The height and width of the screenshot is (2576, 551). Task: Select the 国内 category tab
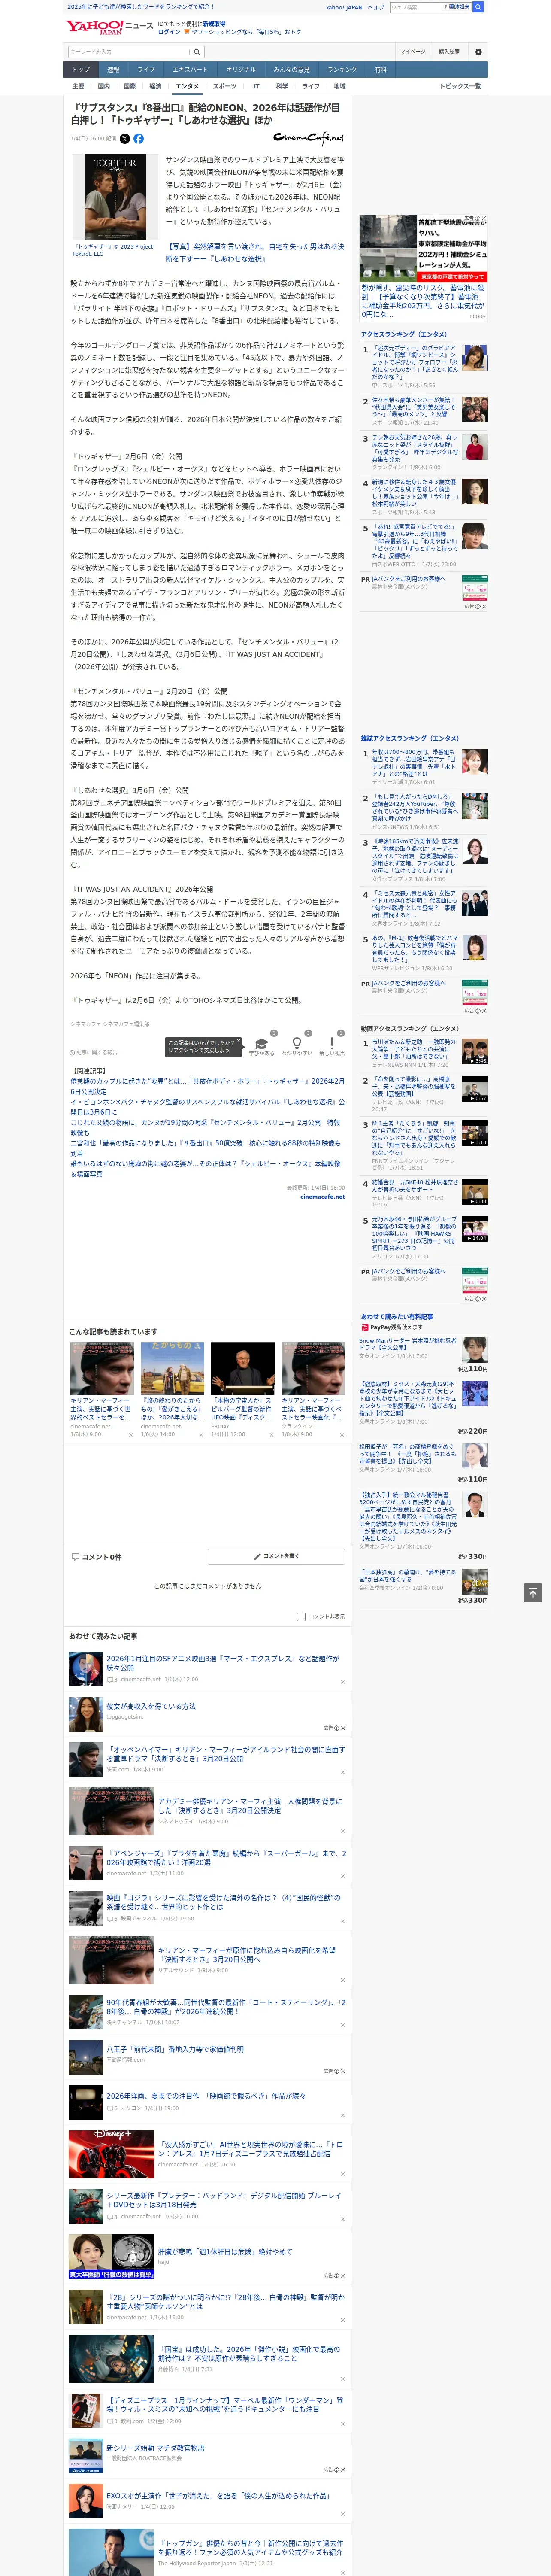pyautogui.click(x=104, y=87)
